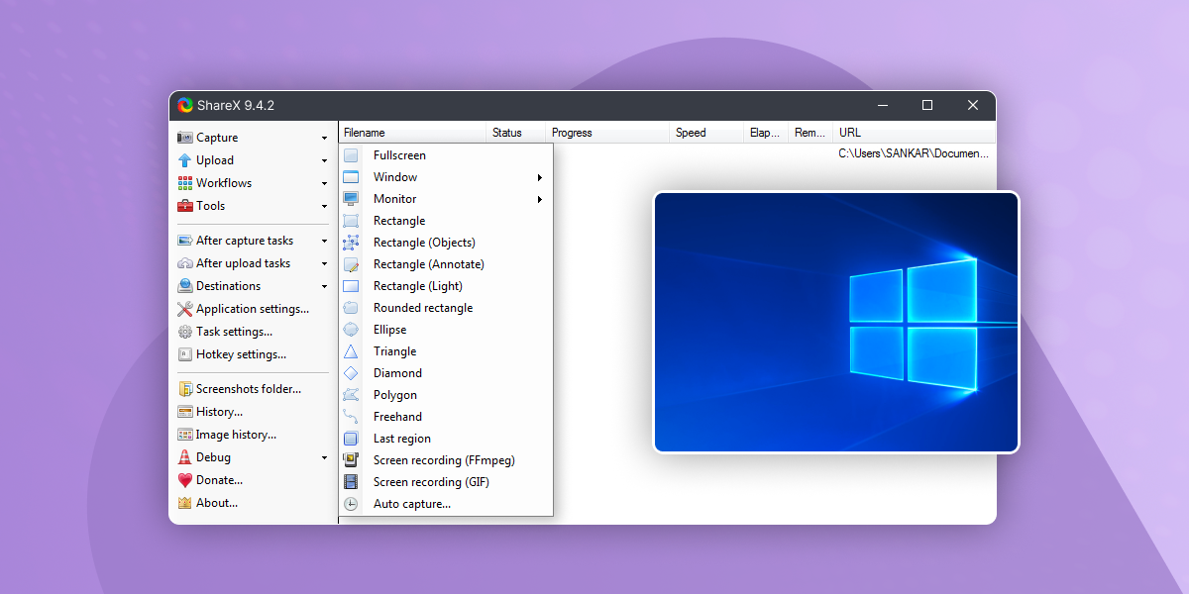The image size is (1189, 594).
Task: Click the Screenshots folder icon
Action: [184, 389]
